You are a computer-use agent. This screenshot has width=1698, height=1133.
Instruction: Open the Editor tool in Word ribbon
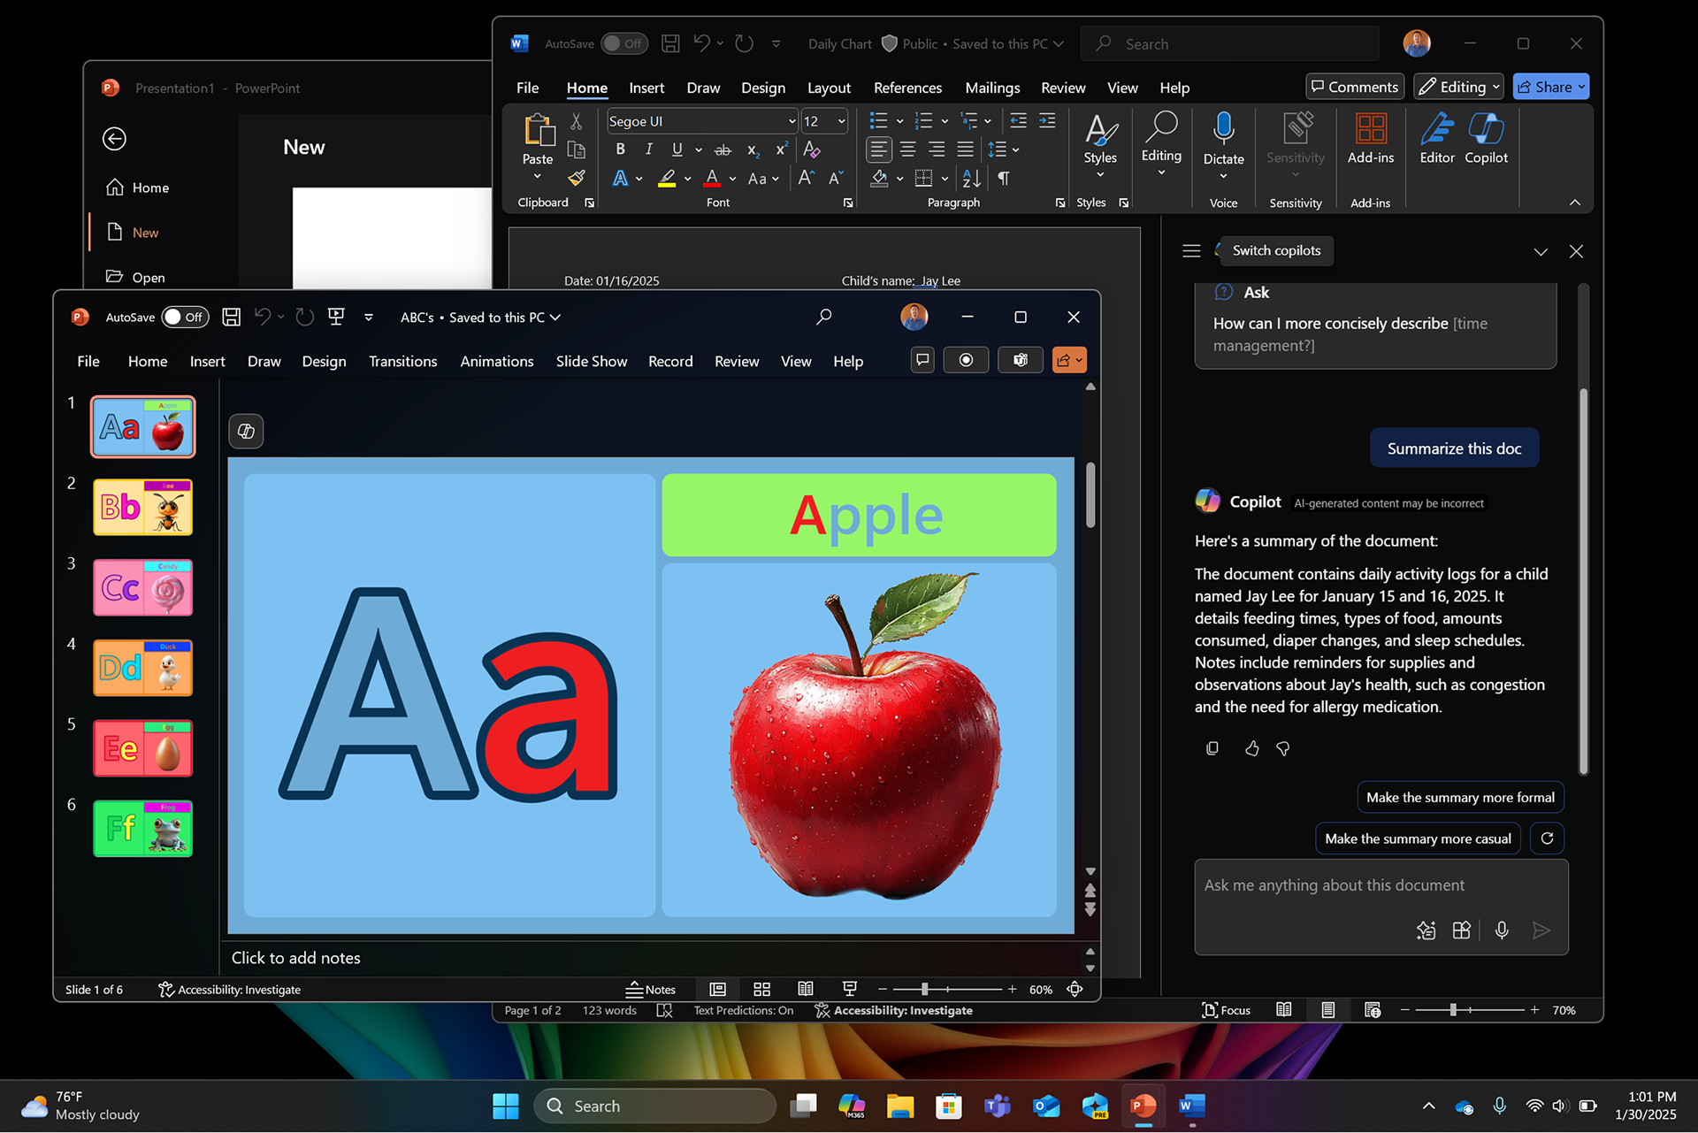(1436, 138)
